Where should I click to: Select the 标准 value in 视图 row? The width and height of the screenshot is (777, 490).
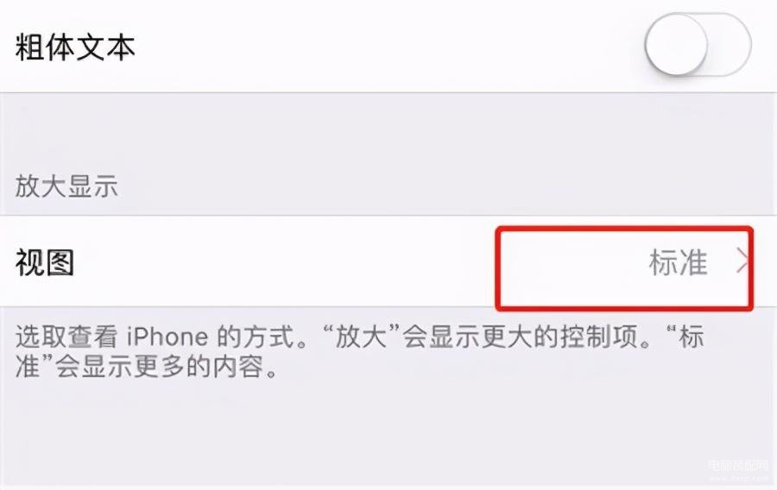click(678, 262)
